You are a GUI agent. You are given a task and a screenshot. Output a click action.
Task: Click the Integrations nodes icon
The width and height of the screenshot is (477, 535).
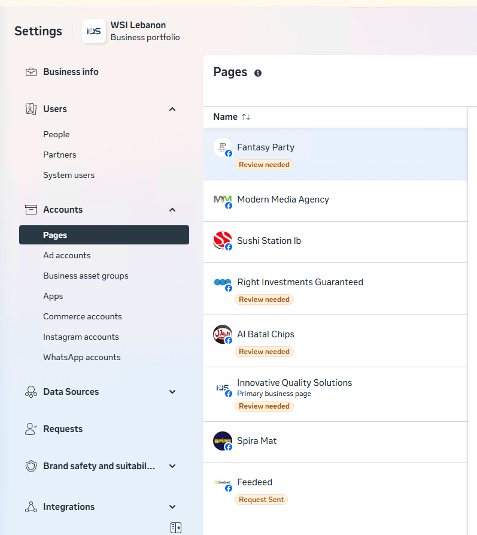click(x=31, y=507)
